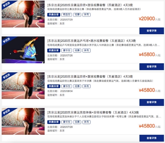This screenshot has height=143, width=165.
Task: Select the 观赛 tag on the basketball package
Action: click(77, 86)
